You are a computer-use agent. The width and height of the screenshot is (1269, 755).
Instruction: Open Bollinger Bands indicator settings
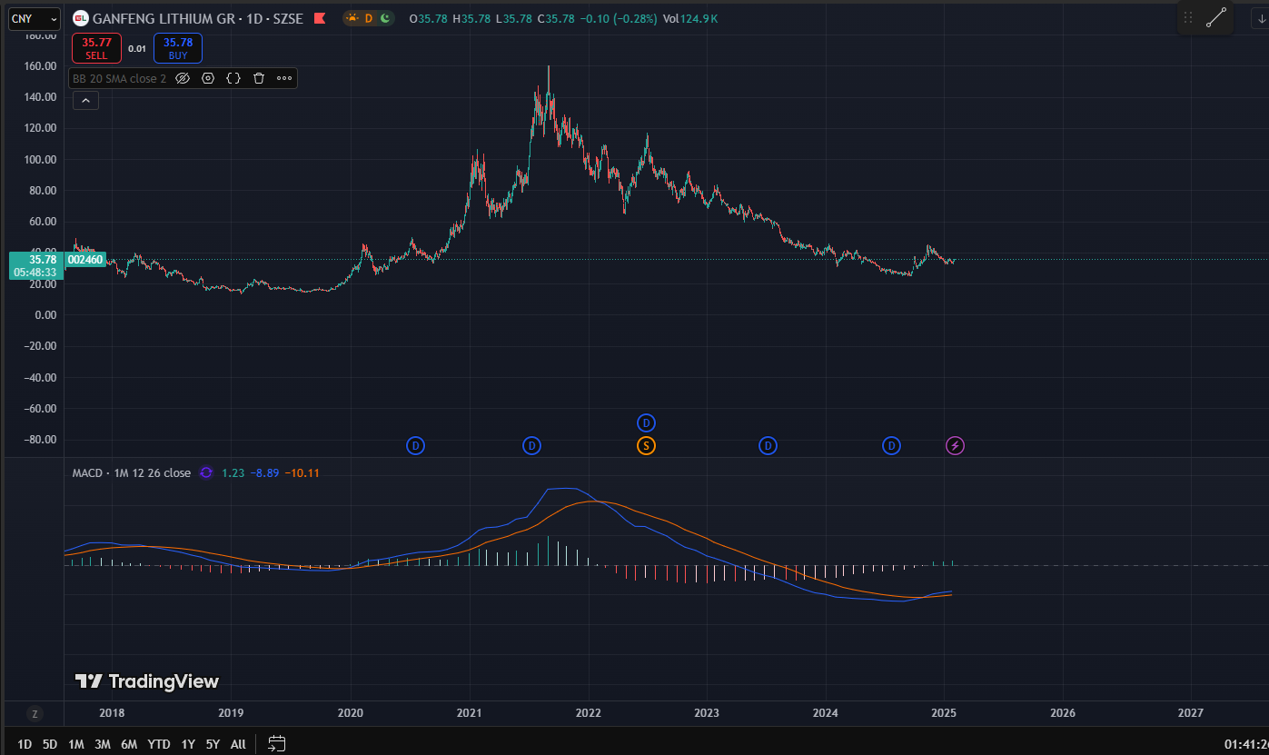[x=208, y=78]
